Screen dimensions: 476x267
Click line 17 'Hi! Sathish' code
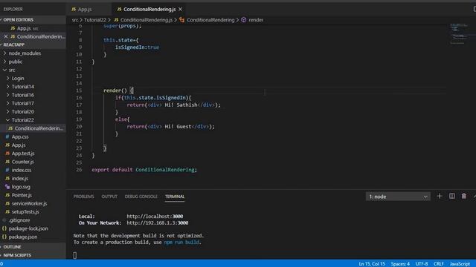(x=173, y=105)
